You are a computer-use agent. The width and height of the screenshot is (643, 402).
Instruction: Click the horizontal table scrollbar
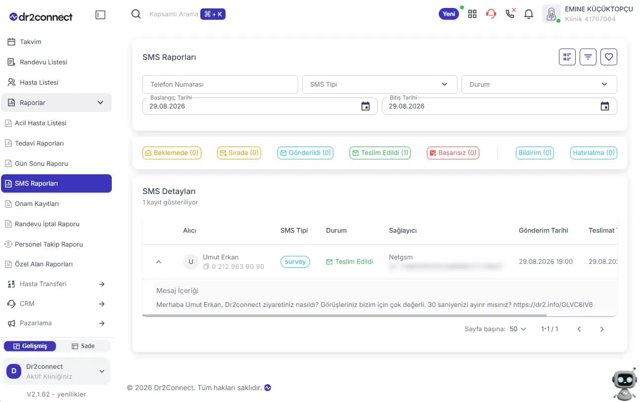(x=344, y=315)
